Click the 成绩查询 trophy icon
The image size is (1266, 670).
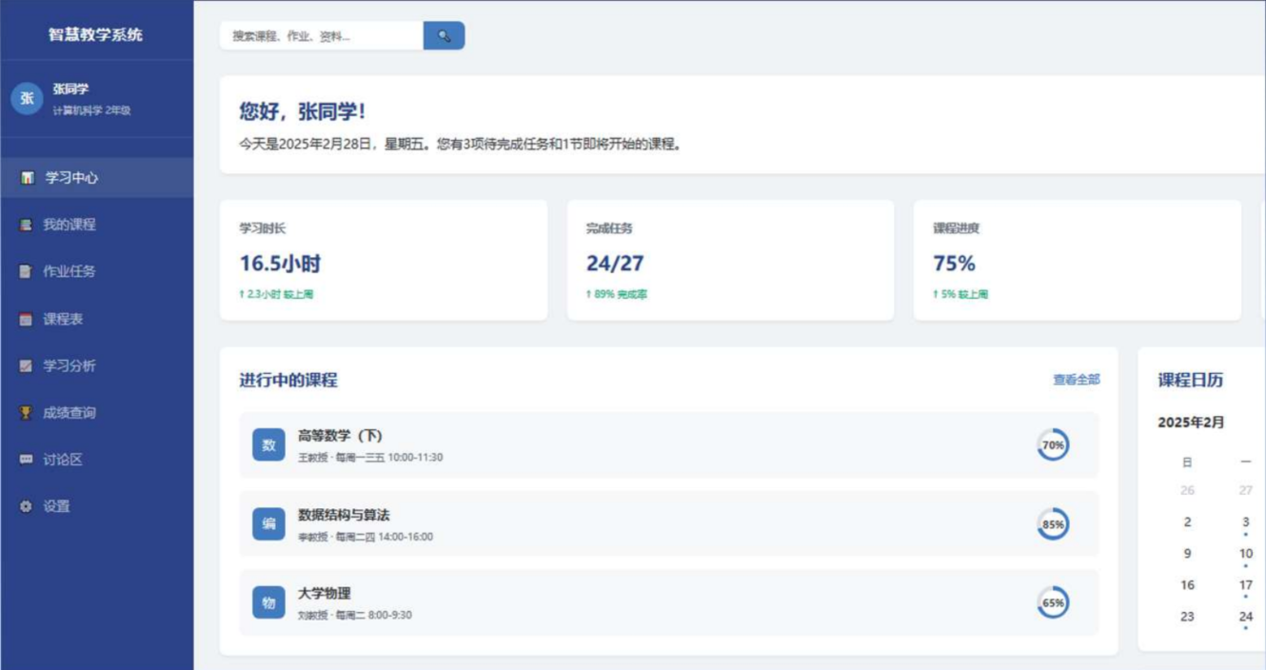click(x=26, y=413)
